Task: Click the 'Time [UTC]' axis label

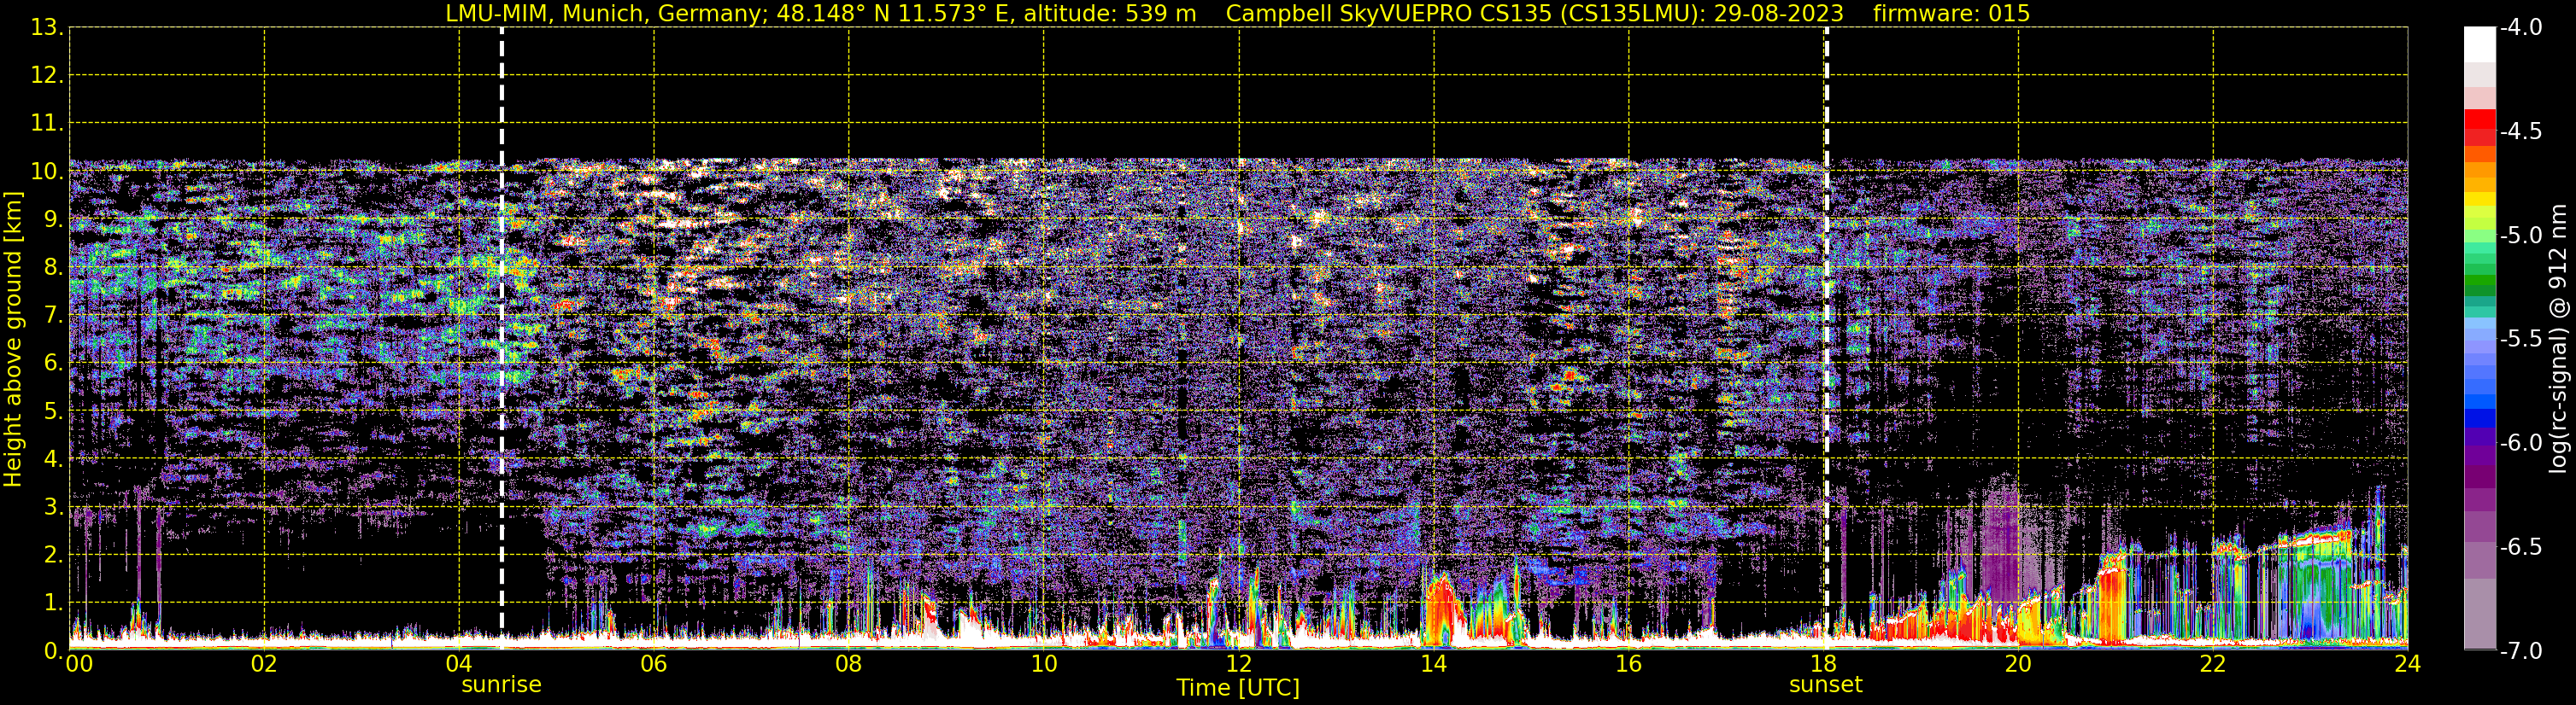Action: click(x=1238, y=688)
